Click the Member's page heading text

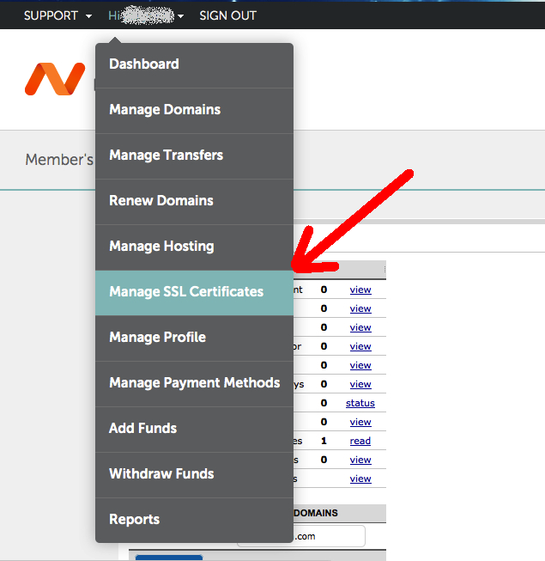pos(59,160)
